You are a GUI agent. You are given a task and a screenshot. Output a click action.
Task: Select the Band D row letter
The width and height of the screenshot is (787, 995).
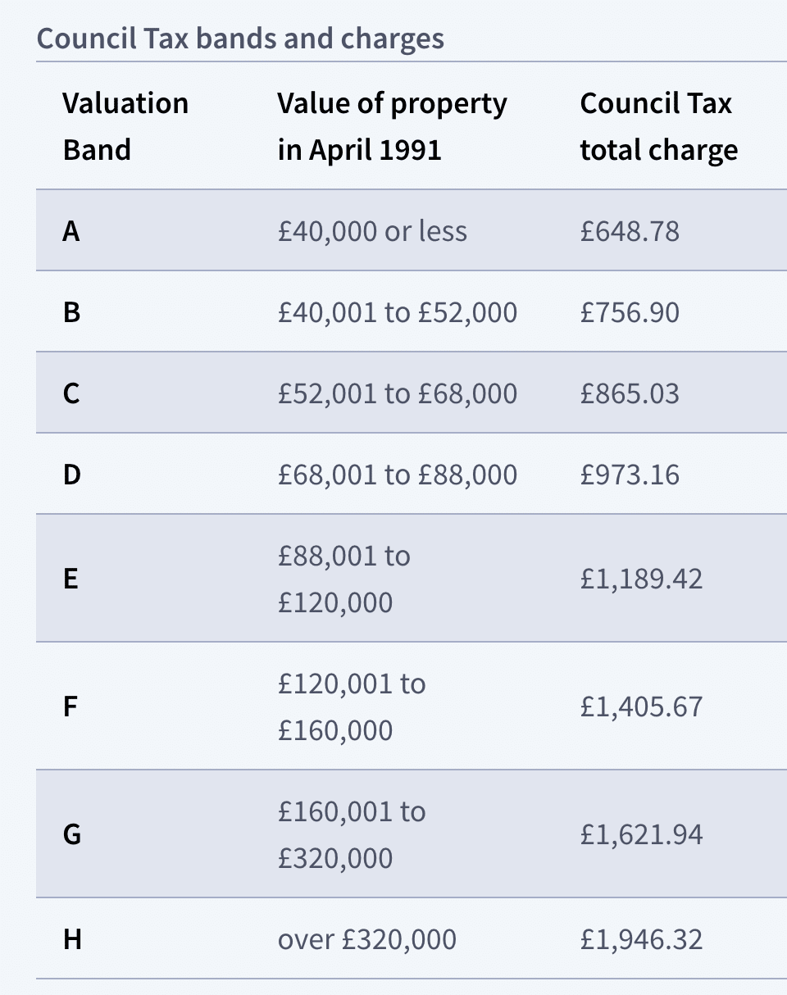point(71,475)
